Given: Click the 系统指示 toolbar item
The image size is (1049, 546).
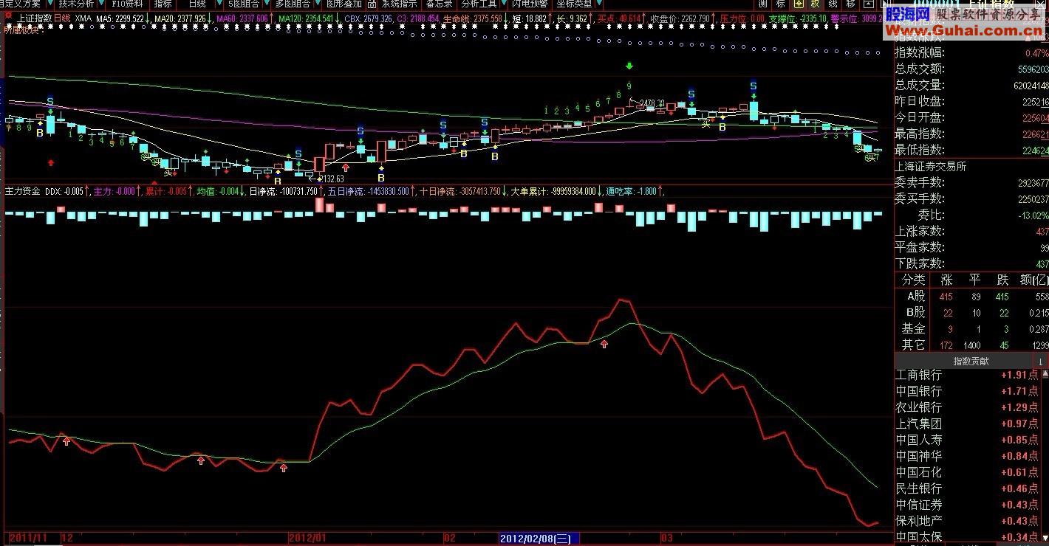Looking at the screenshot, I should (400, 4).
